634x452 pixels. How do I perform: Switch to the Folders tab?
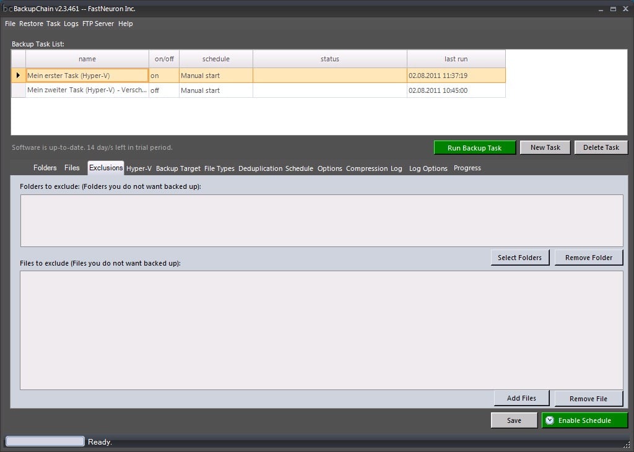point(45,168)
